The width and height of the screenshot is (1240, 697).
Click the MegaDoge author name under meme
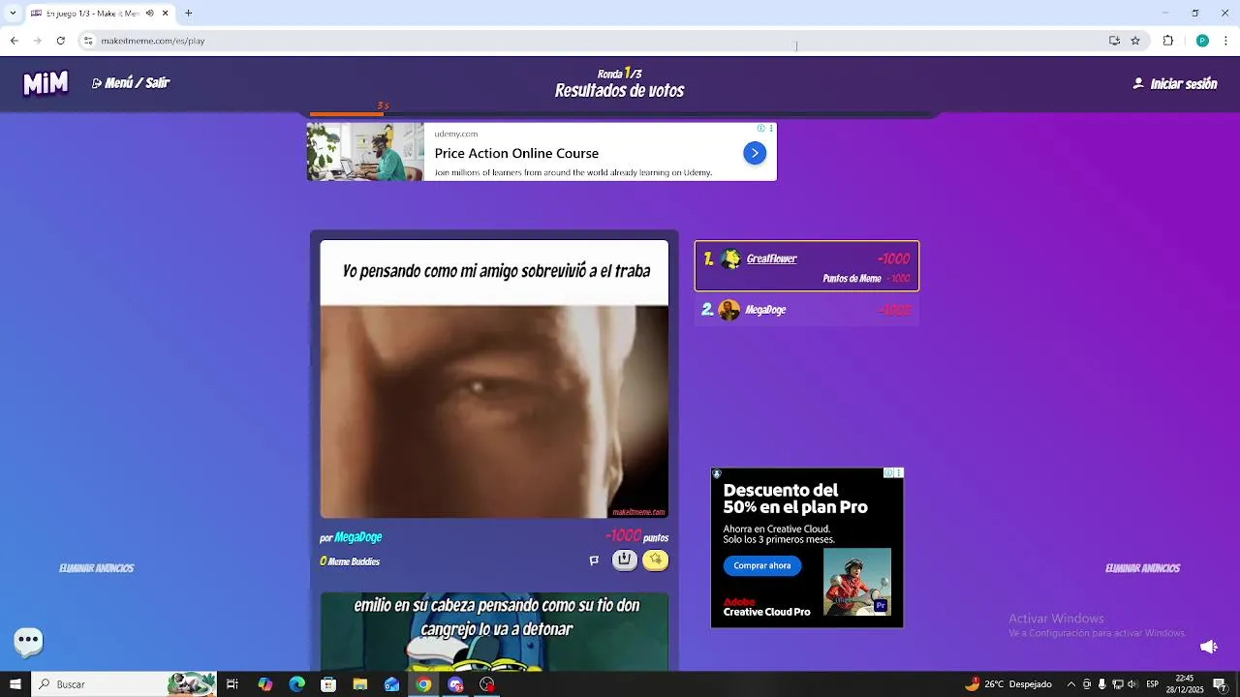click(358, 537)
